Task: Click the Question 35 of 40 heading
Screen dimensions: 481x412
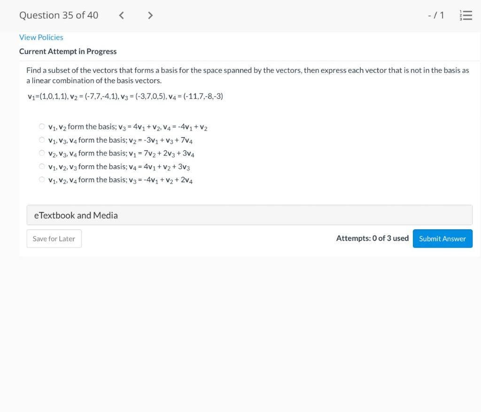Action: (x=58, y=15)
